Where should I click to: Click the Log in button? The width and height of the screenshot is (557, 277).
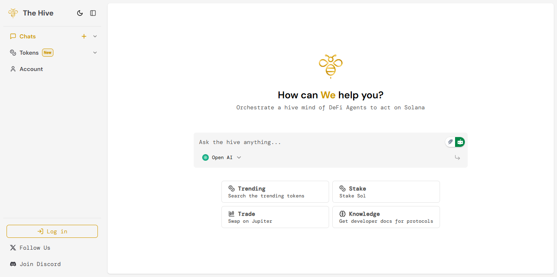pos(52,231)
